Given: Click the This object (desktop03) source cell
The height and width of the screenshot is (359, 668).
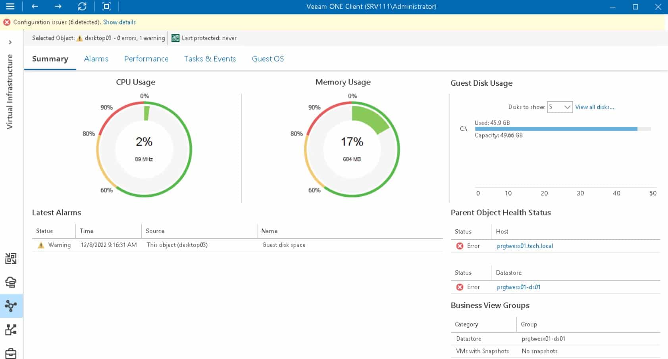Looking at the screenshot, I should [177, 245].
